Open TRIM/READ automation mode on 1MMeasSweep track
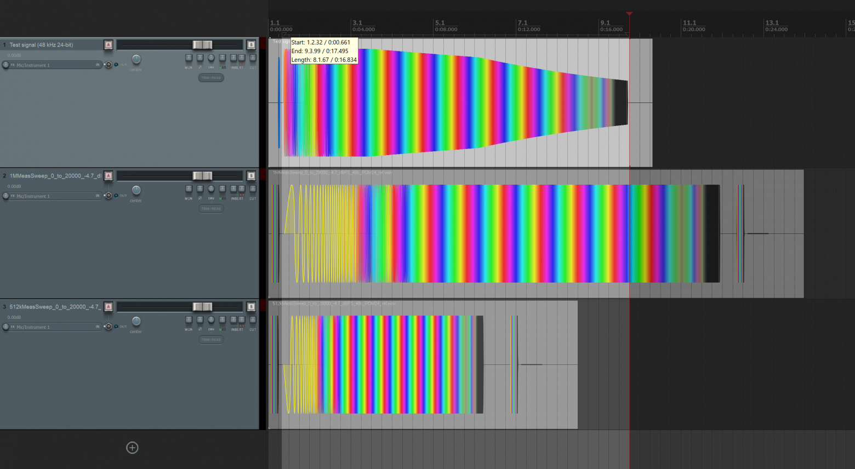The height and width of the screenshot is (469, 855). pos(211,209)
